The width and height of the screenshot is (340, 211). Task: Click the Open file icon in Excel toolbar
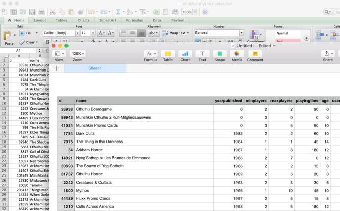[x=23, y=12]
